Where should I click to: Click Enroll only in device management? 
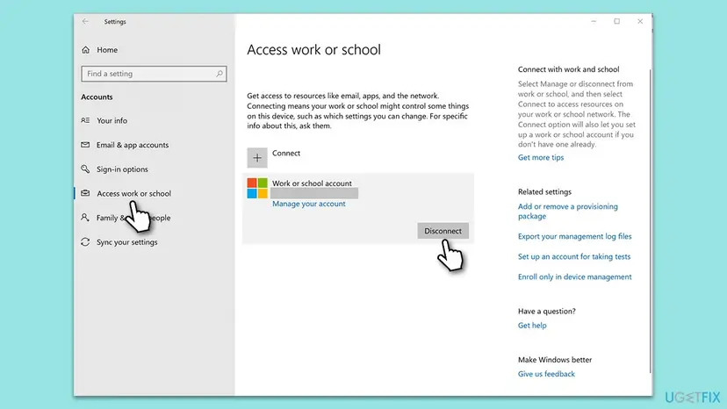click(x=574, y=276)
